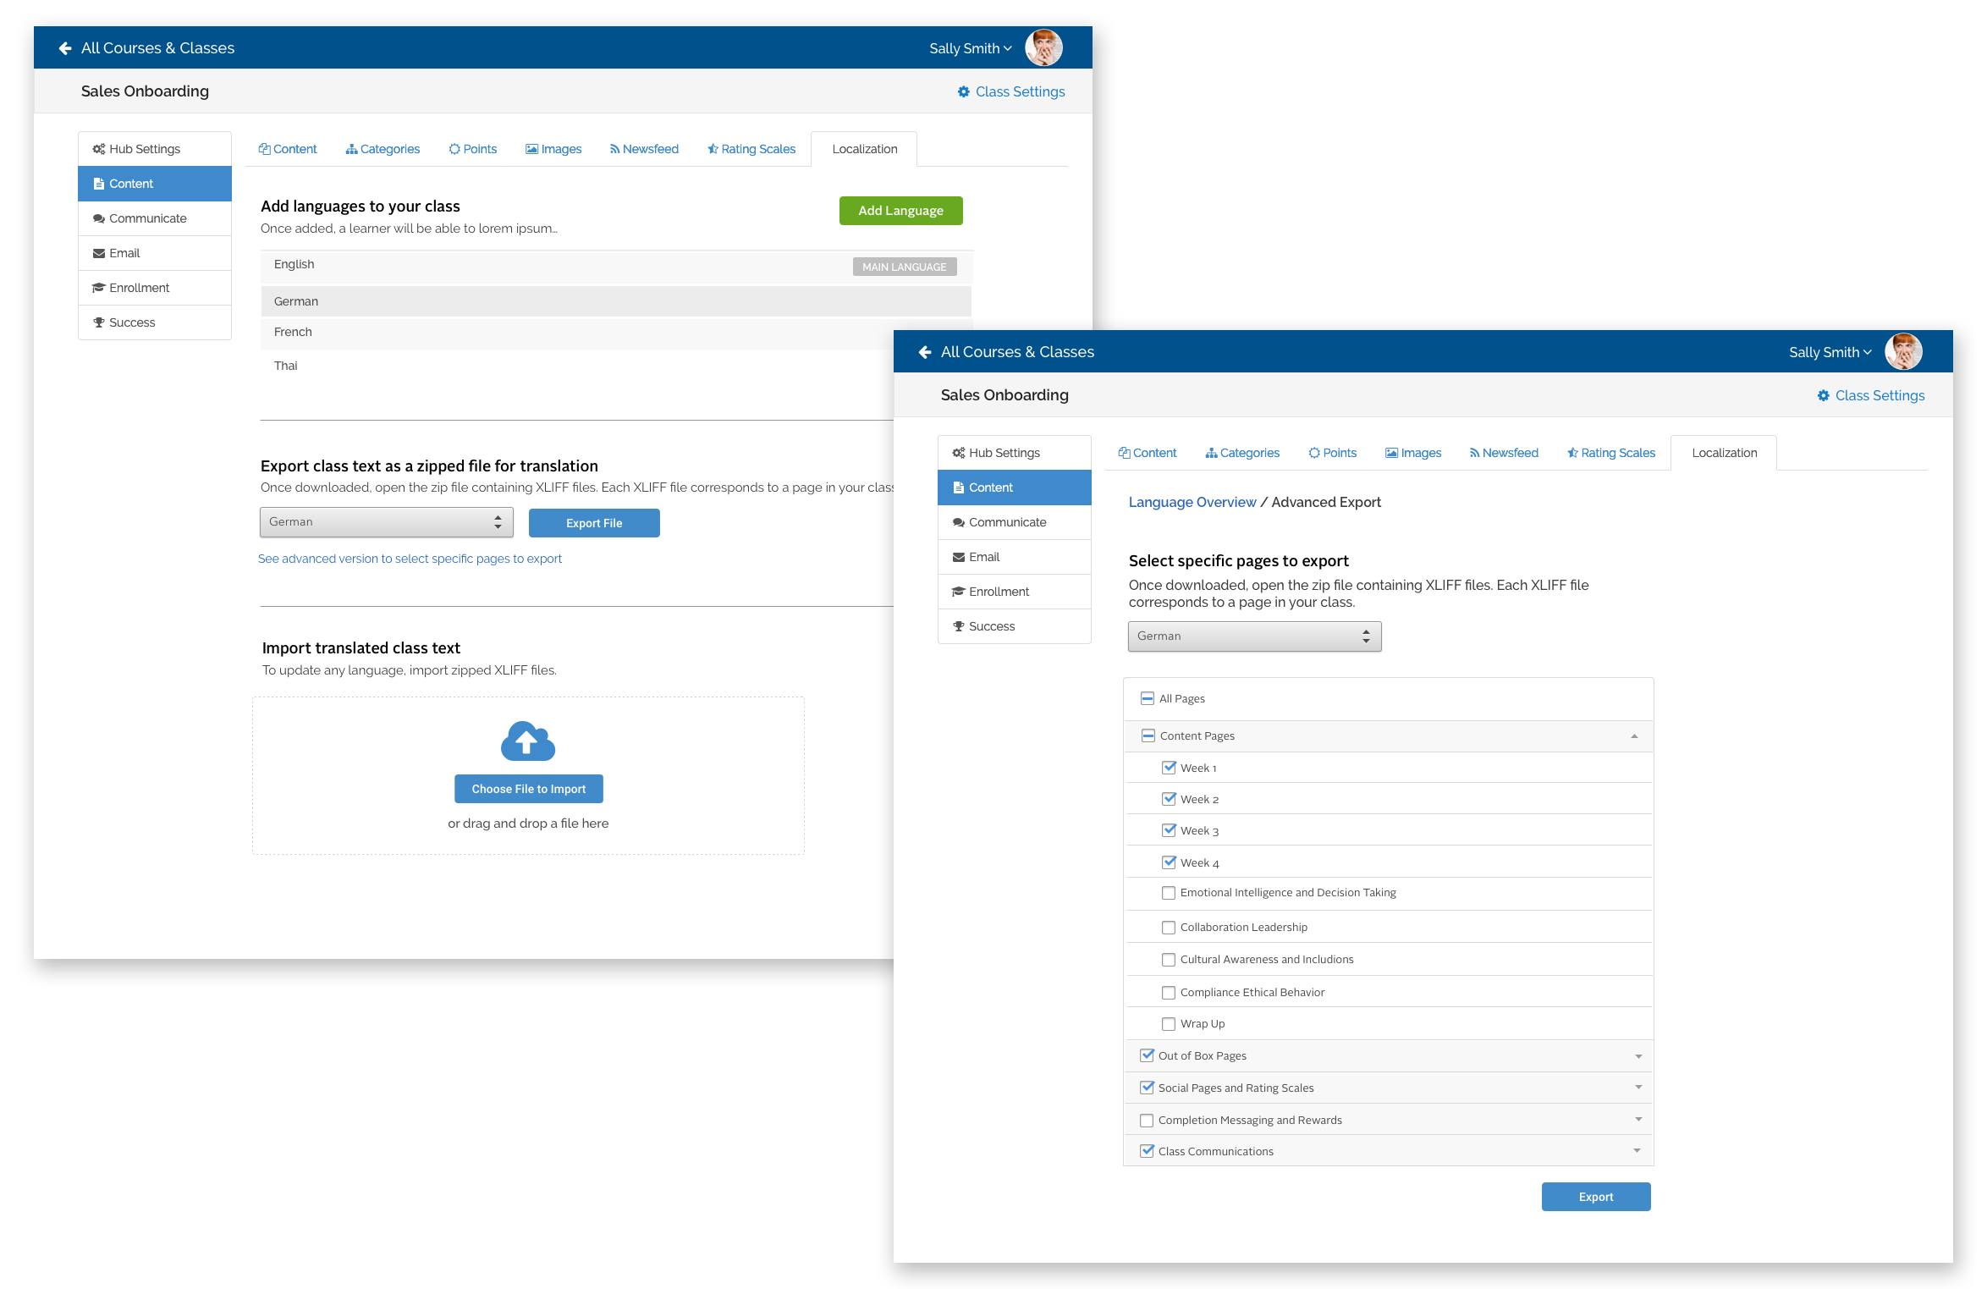Click the cloud upload icon in the import box
Screen dimensions: 1987x1289
tap(527, 741)
